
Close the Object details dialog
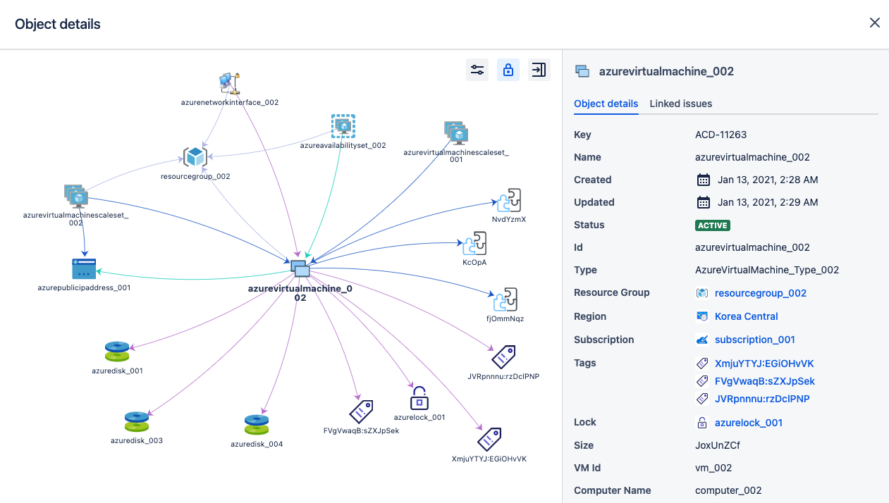pos(874,23)
